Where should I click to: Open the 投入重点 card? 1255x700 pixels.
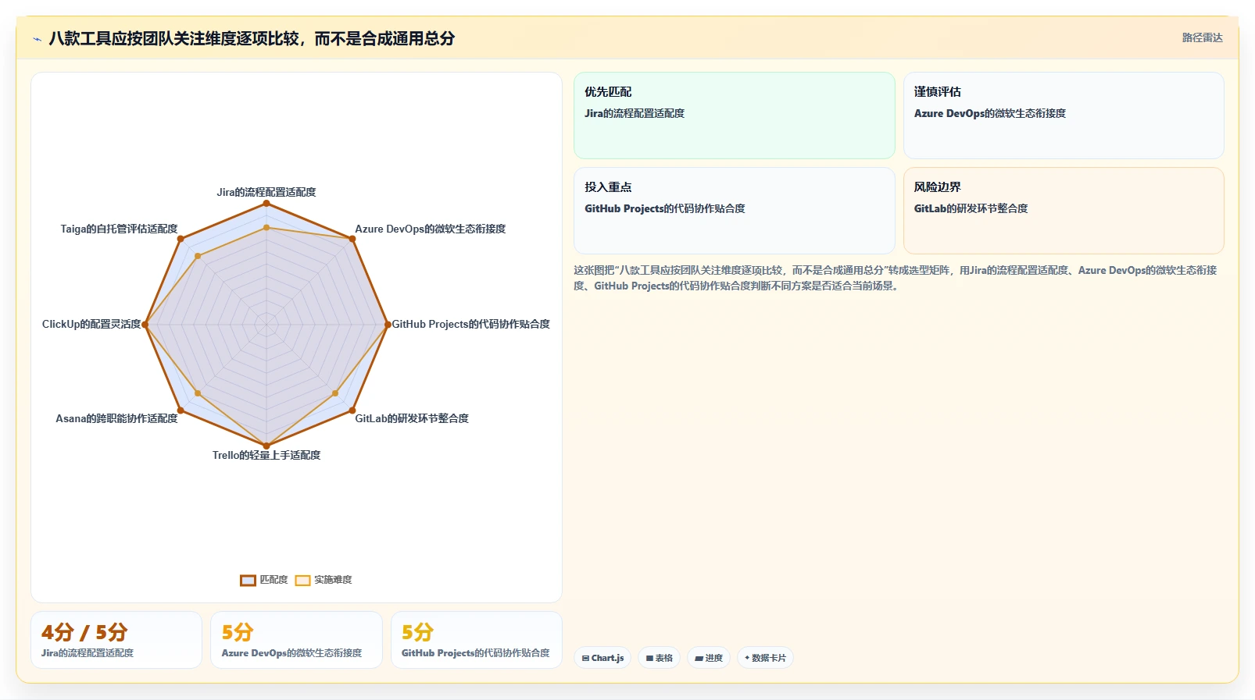pos(735,211)
